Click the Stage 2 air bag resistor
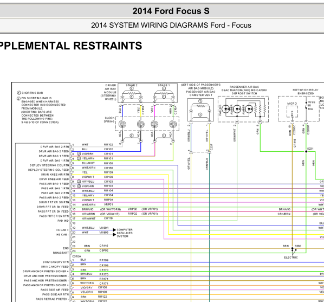The image size is (324, 302). [x=132, y=93]
